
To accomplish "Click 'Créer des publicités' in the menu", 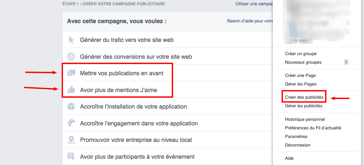I will coord(304,97).
